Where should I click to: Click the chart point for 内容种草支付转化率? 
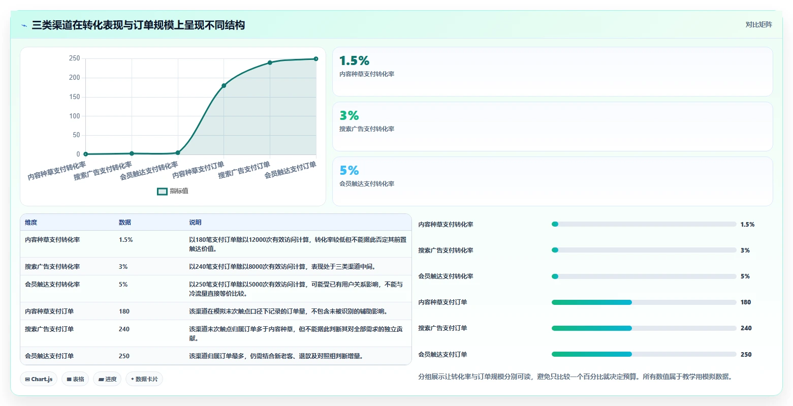click(86, 154)
